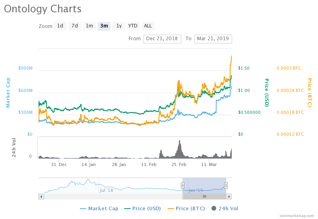318x219 pixels.
Task: Toggle Market Cap series in legend
Action: coord(99,208)
